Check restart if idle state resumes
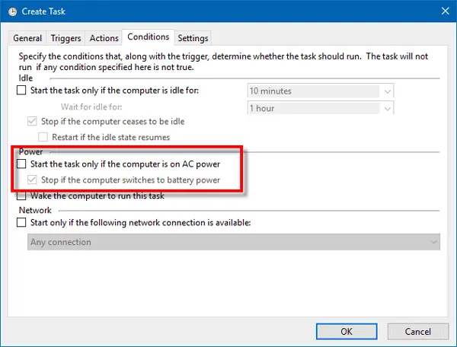Screen dimensions: 457x347 tap(43, 137)
